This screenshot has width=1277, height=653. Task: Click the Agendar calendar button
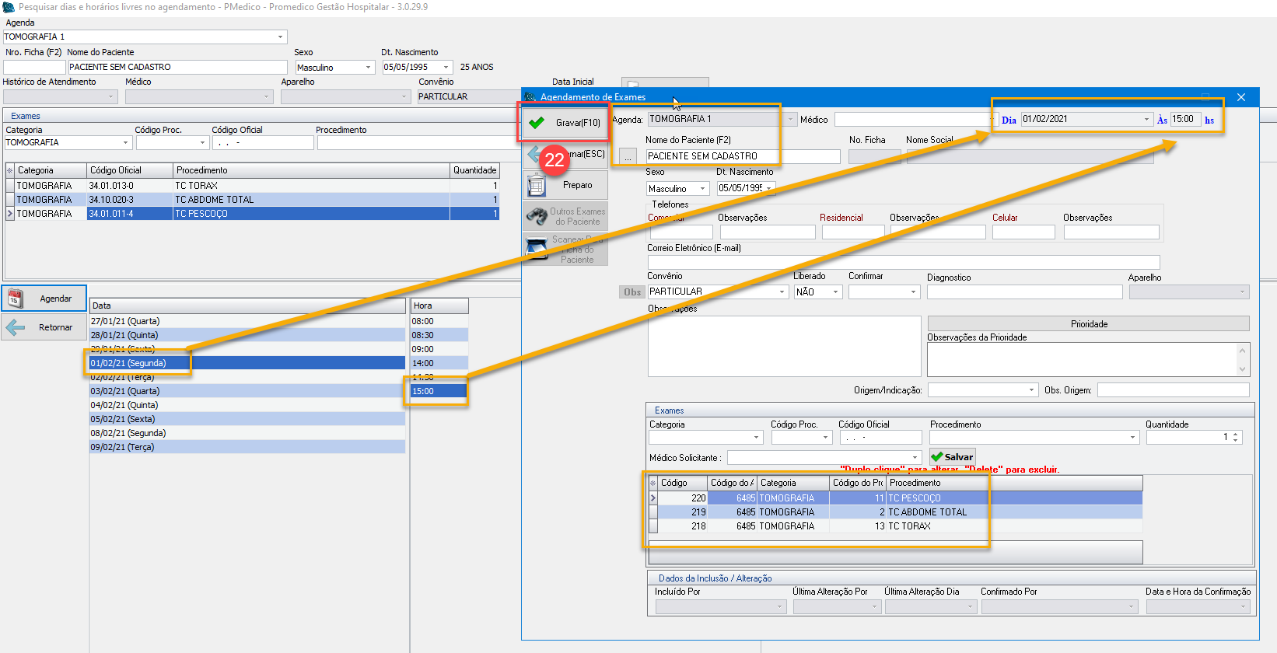(x=44, y=299)
